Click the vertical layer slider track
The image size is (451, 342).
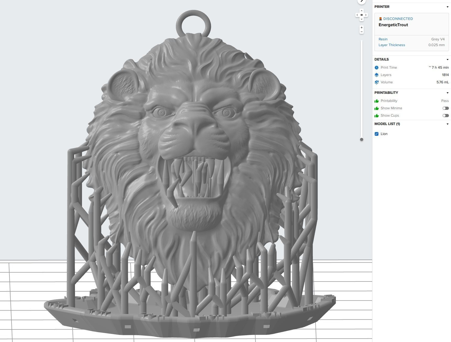[362, 89]
